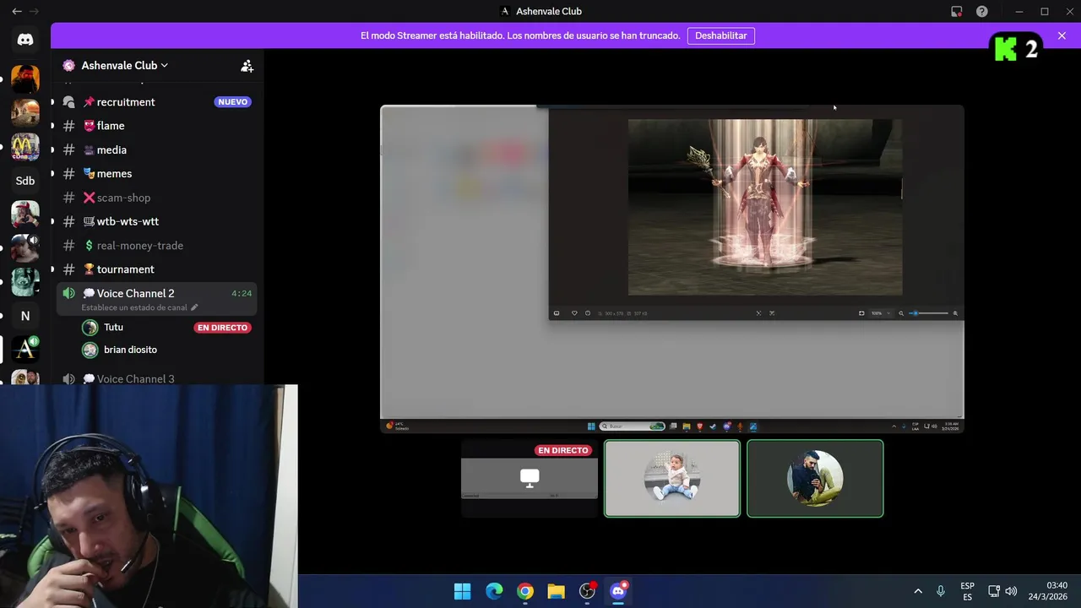The height and width of the screenshot is (608, 1081).
Task: Select Voice Channel 2
Action: coord(156,298)
